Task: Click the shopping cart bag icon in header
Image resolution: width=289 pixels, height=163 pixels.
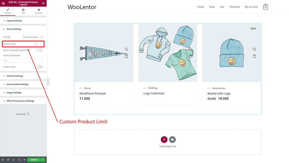Action: click(266, 7)
